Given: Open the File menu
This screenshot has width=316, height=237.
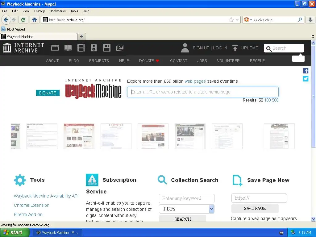Looking at the screenshot, I should (5, 11).
